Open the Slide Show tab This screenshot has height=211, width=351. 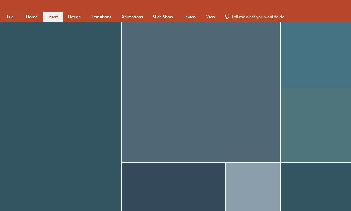(163, 17)
